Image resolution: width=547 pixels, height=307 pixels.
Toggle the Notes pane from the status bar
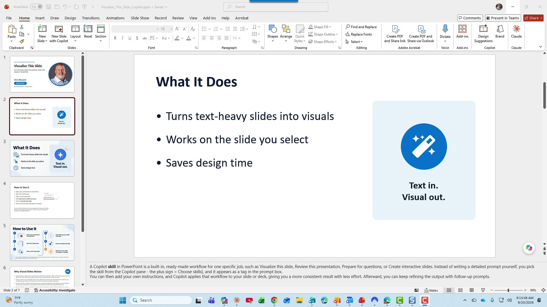point(431,290)
